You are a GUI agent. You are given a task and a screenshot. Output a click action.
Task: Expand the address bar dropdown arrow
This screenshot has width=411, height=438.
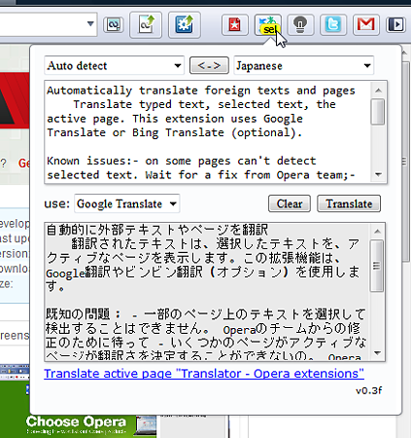[x=90, y=24]
